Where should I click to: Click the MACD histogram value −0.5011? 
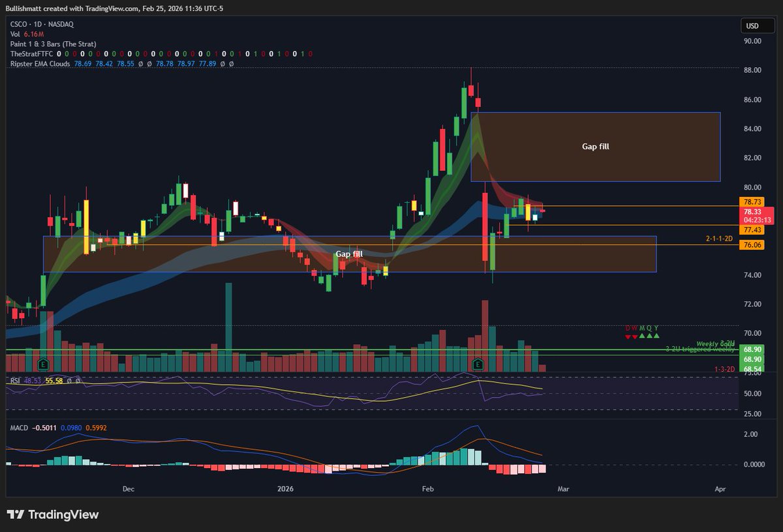(45, 429)
